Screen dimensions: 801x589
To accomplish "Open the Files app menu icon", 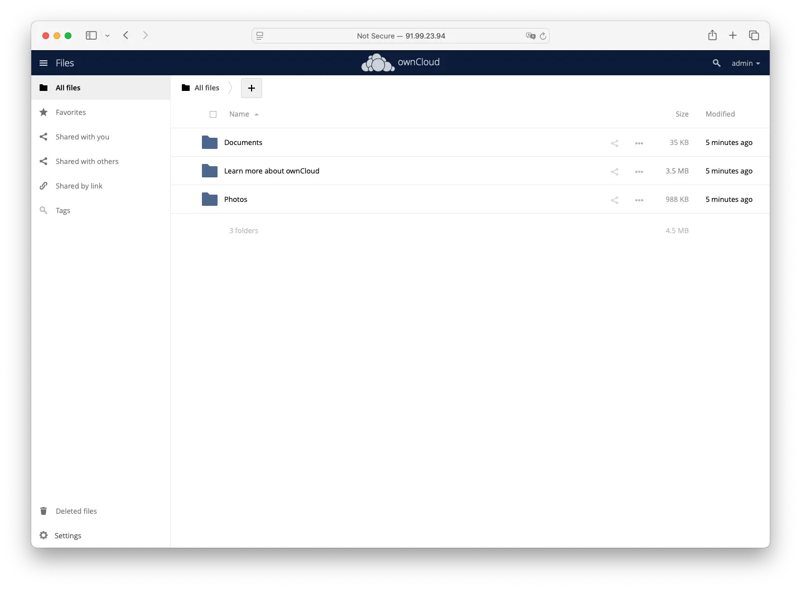I will 43,63.
